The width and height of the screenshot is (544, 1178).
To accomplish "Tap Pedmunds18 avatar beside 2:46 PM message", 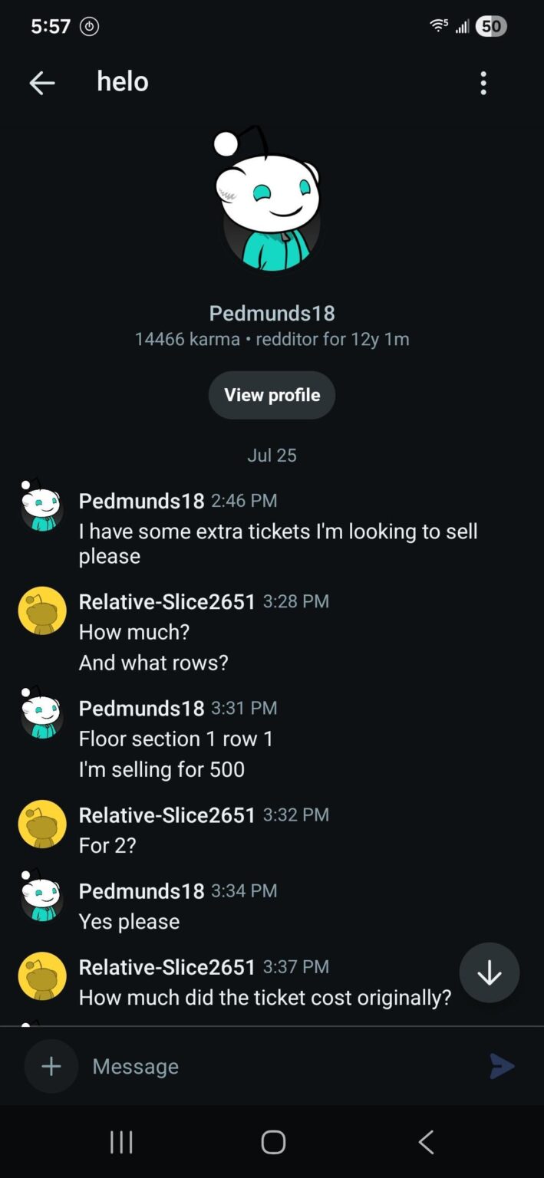I will 41,505.
